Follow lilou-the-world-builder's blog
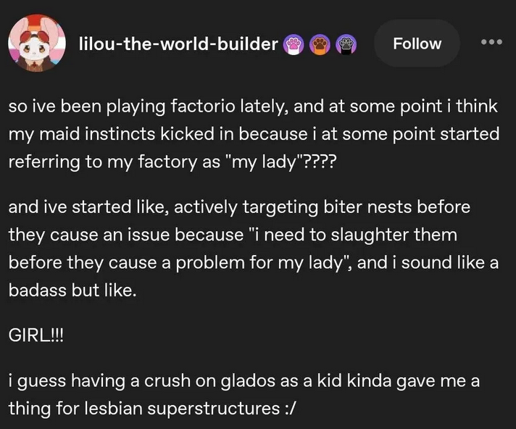This screenshot has width=516, height=429. point(417,43)
